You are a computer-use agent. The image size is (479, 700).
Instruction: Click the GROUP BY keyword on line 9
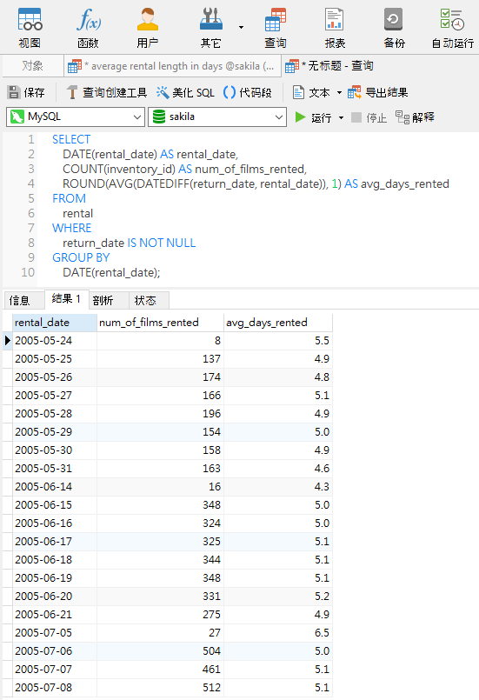click(x=81, y=257)
